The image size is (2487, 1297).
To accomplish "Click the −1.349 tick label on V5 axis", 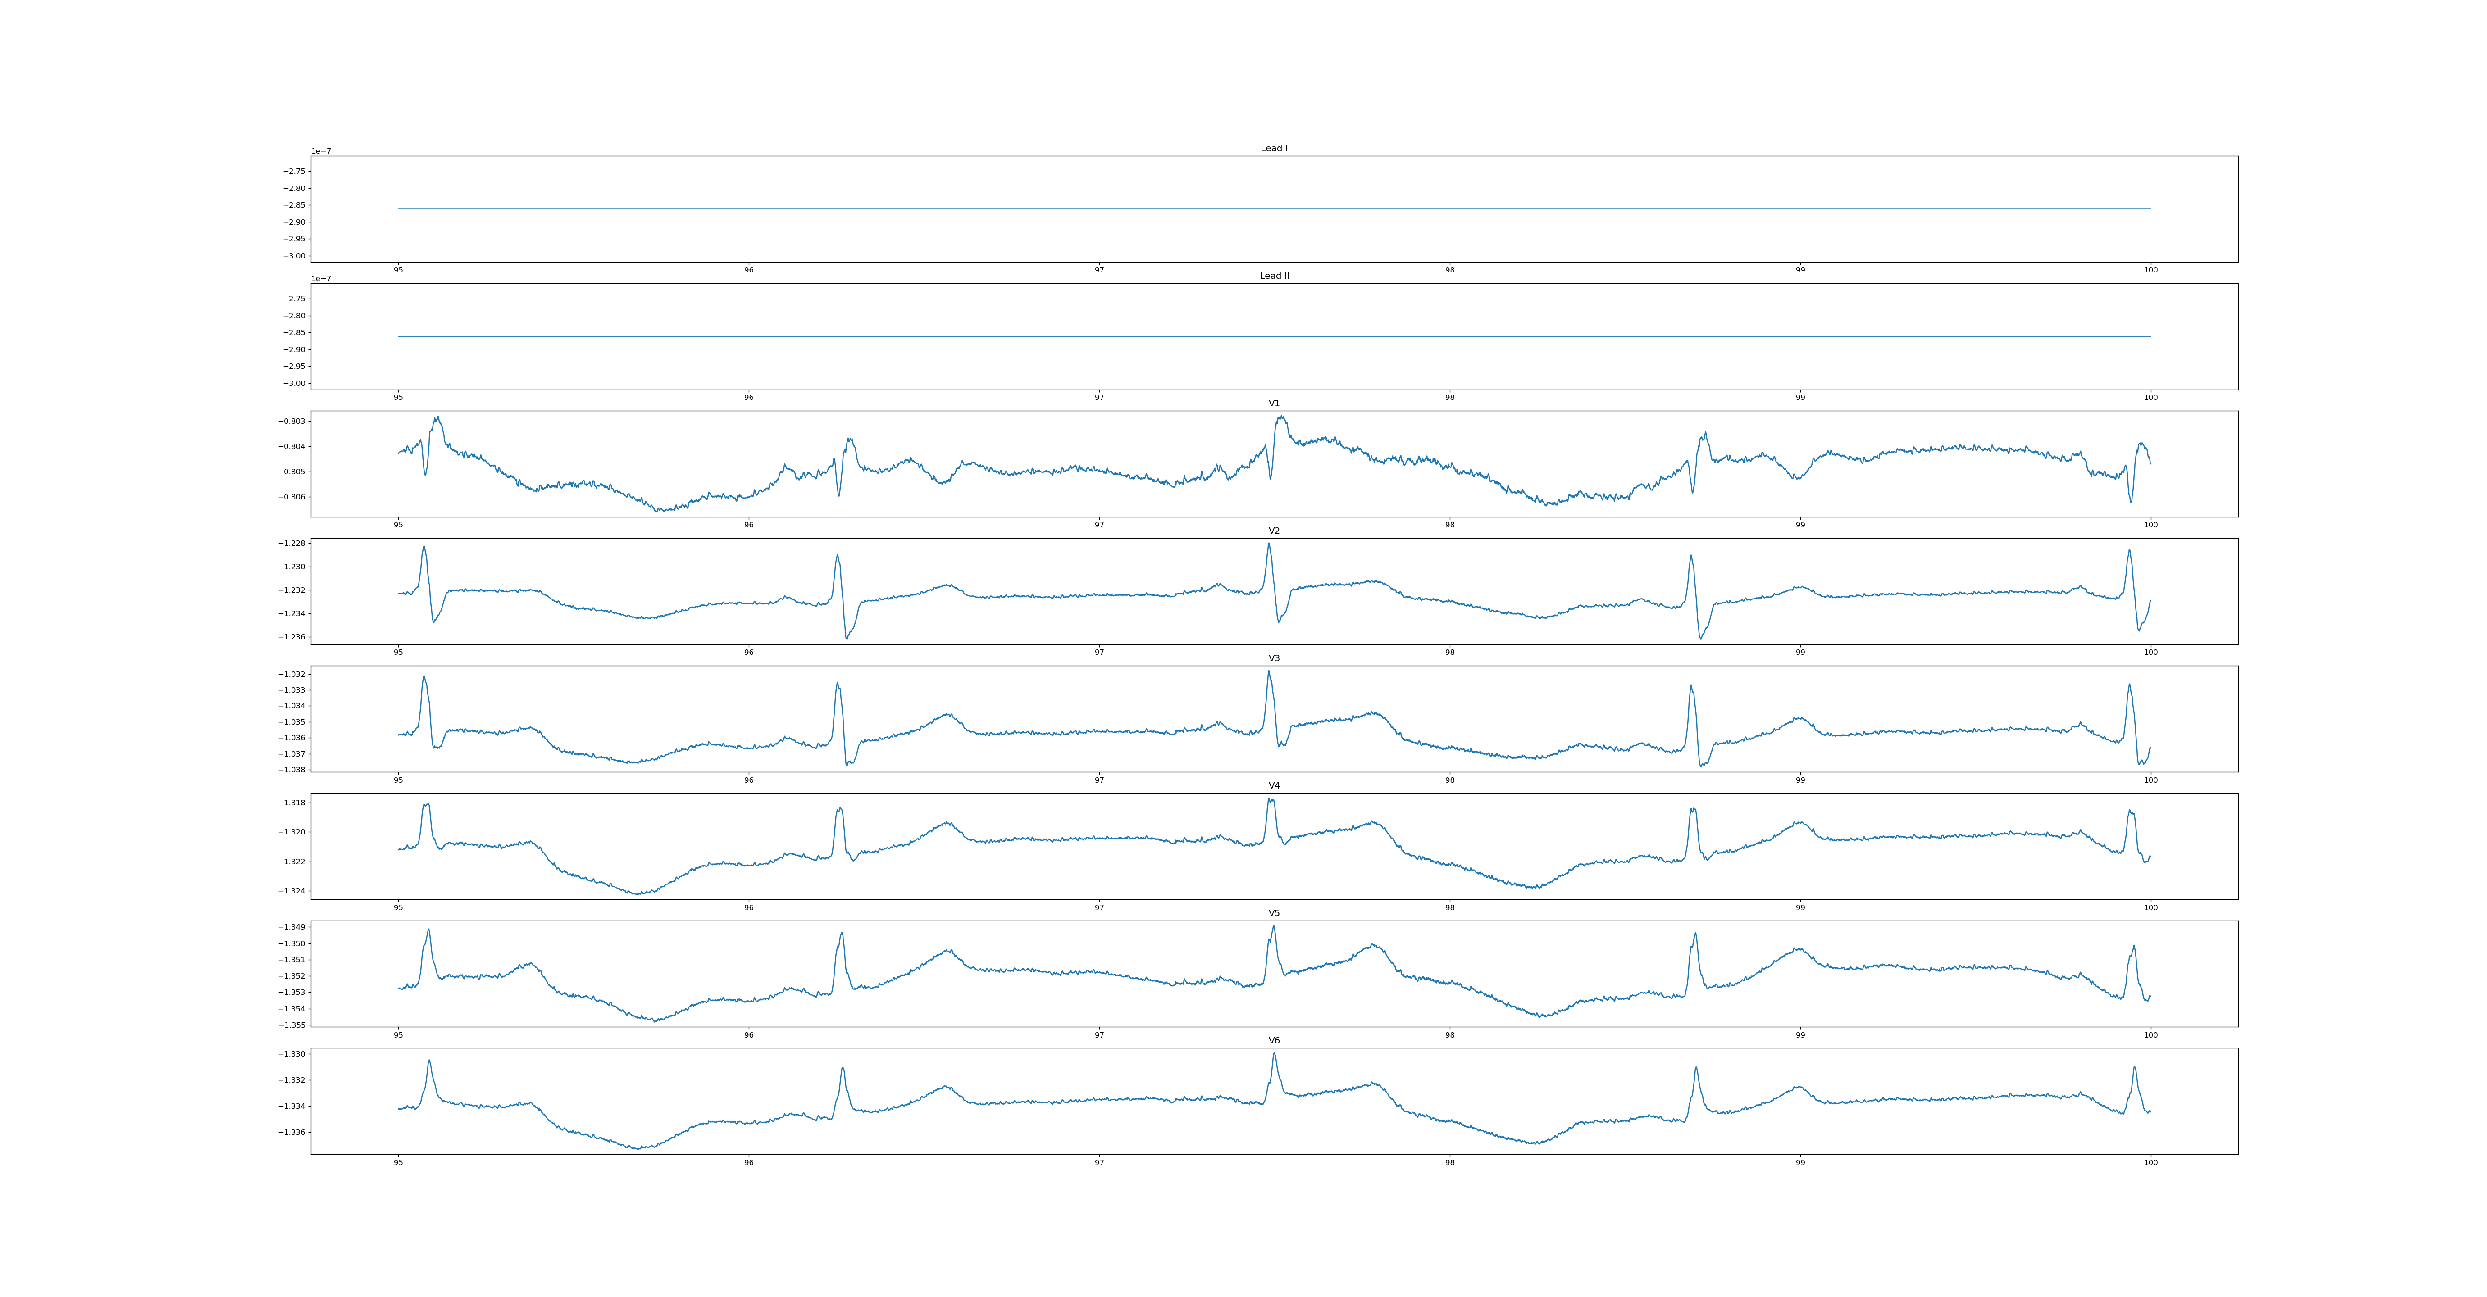I will (x=292, y=927).
